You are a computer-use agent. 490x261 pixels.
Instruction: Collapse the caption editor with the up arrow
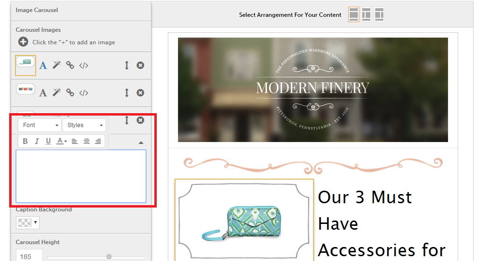click(x=141, y=143)
